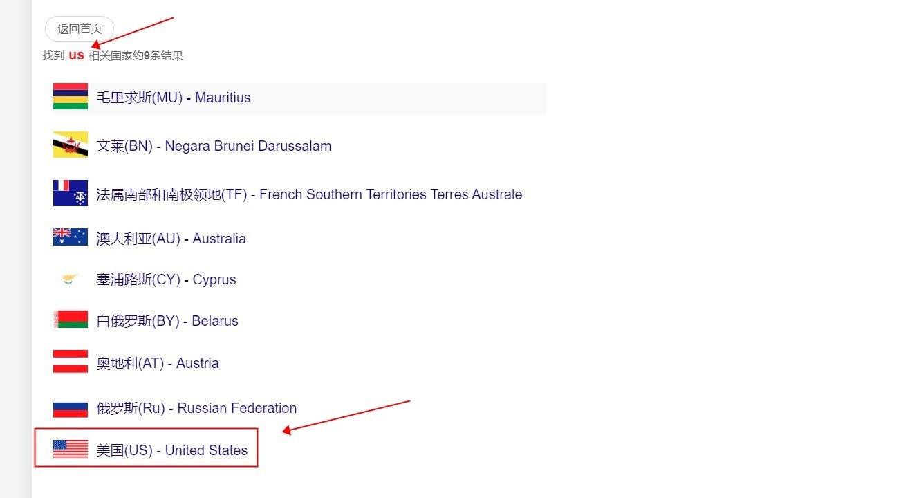This screenshot has width=912, height=498.
Task: Click the Belarus flag icon
Action: coord(71,320)
